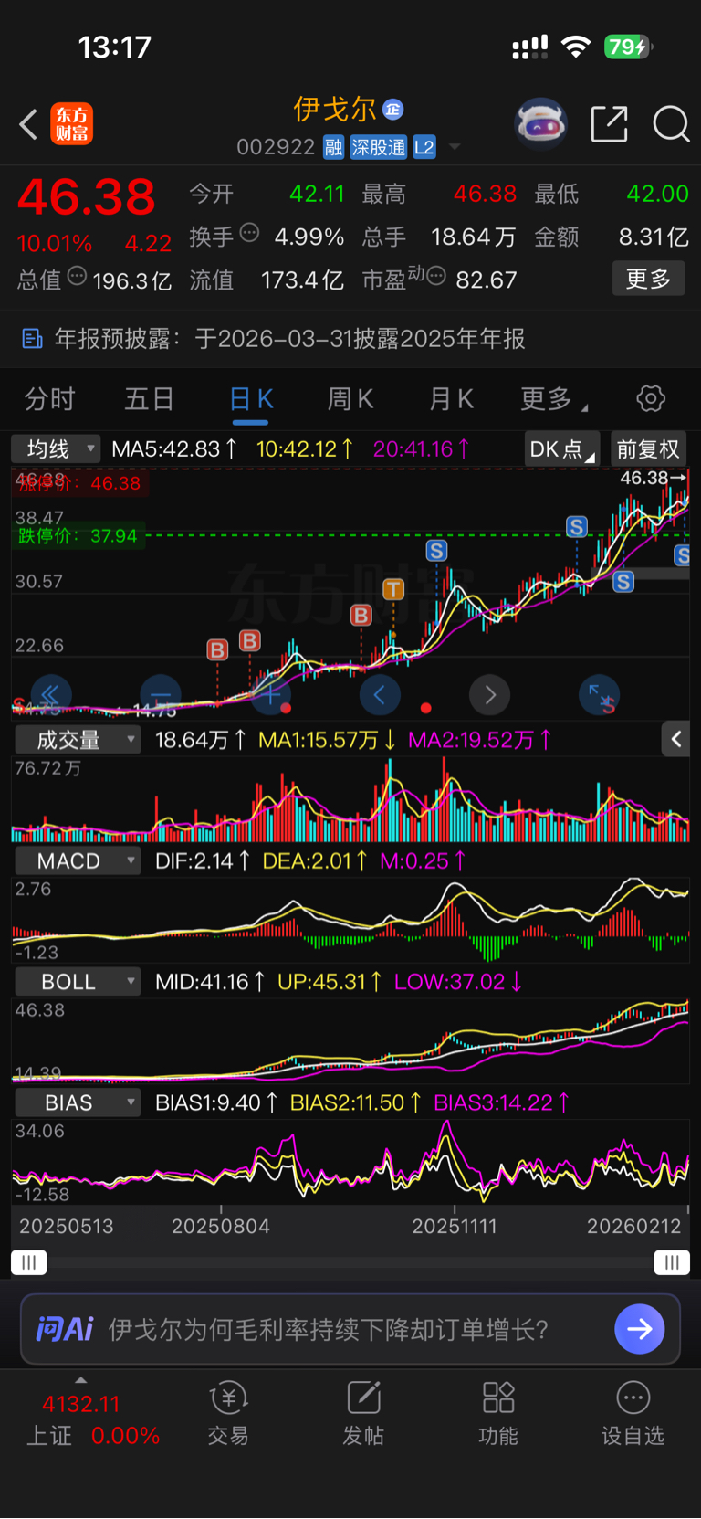701x1519 pixels.
Task: Toggle the 前复权 adjustment button
Action: pyautogui.click(x=648, y=449)
